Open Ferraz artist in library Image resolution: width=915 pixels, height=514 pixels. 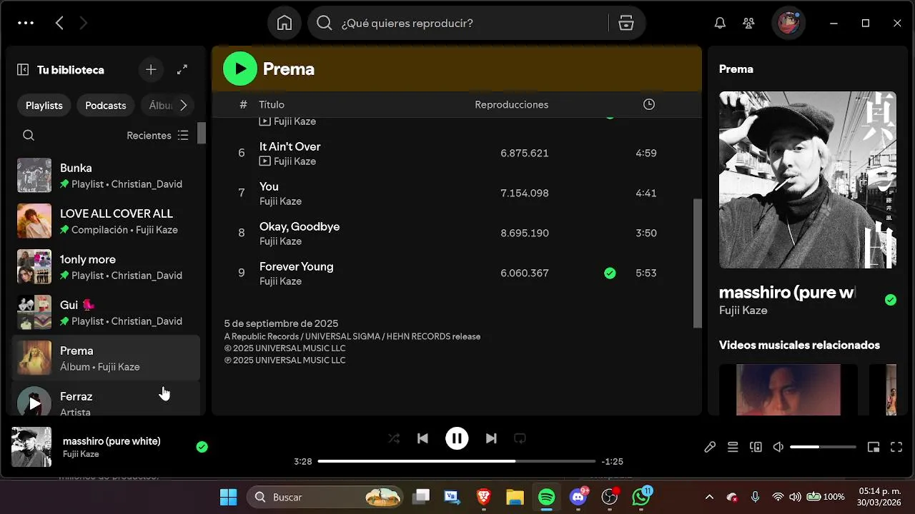pyautogui.click(x=106, y=400)
